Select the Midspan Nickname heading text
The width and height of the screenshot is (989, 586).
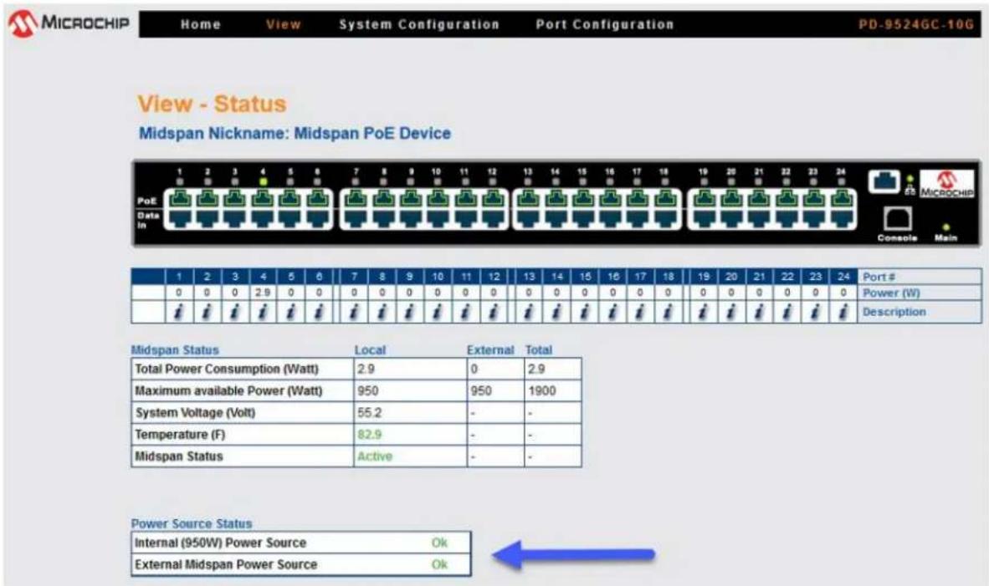[x=295, y=134]
